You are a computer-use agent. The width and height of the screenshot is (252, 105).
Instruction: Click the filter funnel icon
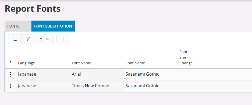click(x=28, y=39)
